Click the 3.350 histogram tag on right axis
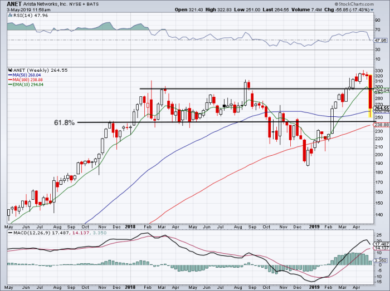Viewport: 390px width, 291px height. 382,260
